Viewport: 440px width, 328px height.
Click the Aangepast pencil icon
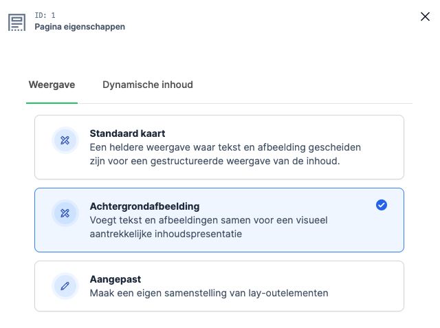65,286
